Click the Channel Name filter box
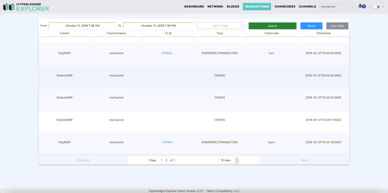The height and width of the screenshot is (193, 388). point(116,40)
